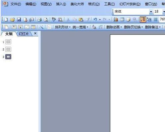Open the 幻灯片放映(D) menu
The height and width of the screenshot is (132, 165).
pyautogui.click(x=130, y=4)
